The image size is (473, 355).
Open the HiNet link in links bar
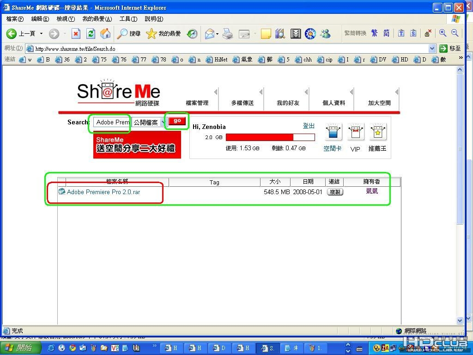(217, 60)
